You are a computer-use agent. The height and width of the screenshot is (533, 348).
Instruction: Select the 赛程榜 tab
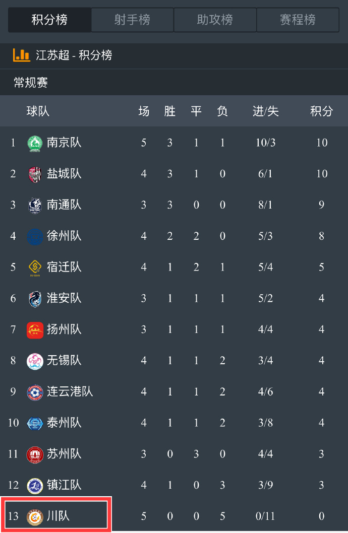[x=298, y=20]
